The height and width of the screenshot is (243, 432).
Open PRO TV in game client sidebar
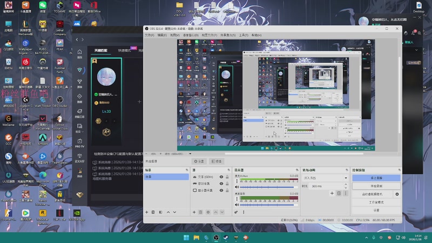[79, 143]
